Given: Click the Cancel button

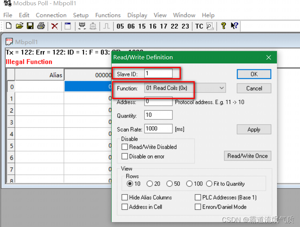Looking at the screenshot, I should tap(254, 88).
